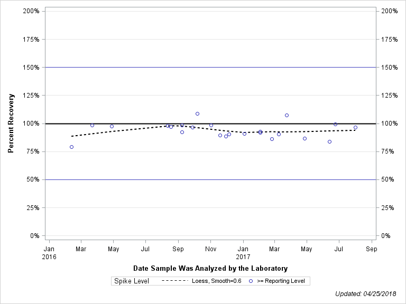The image size is (406, 304).
Task: Select the highest data point near October 2016
Action: click(197, 113)
